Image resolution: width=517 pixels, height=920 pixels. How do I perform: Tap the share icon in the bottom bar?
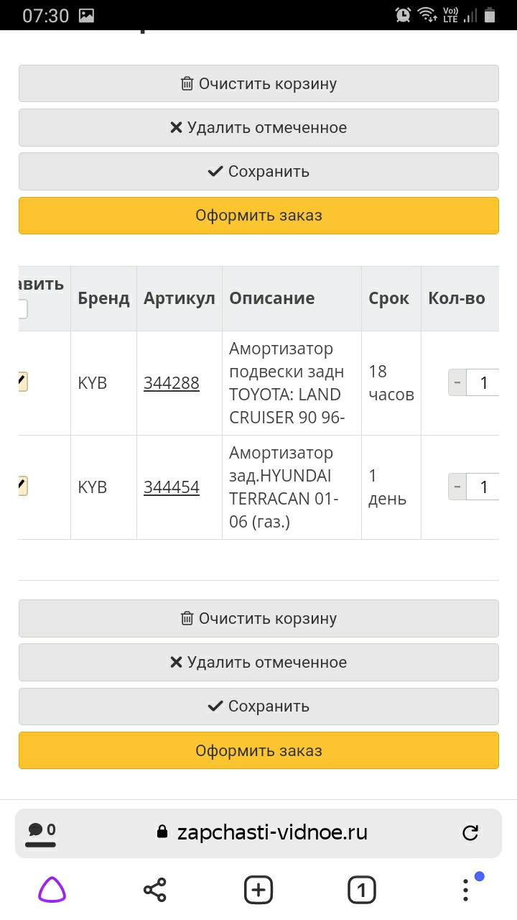click(154, 889)
